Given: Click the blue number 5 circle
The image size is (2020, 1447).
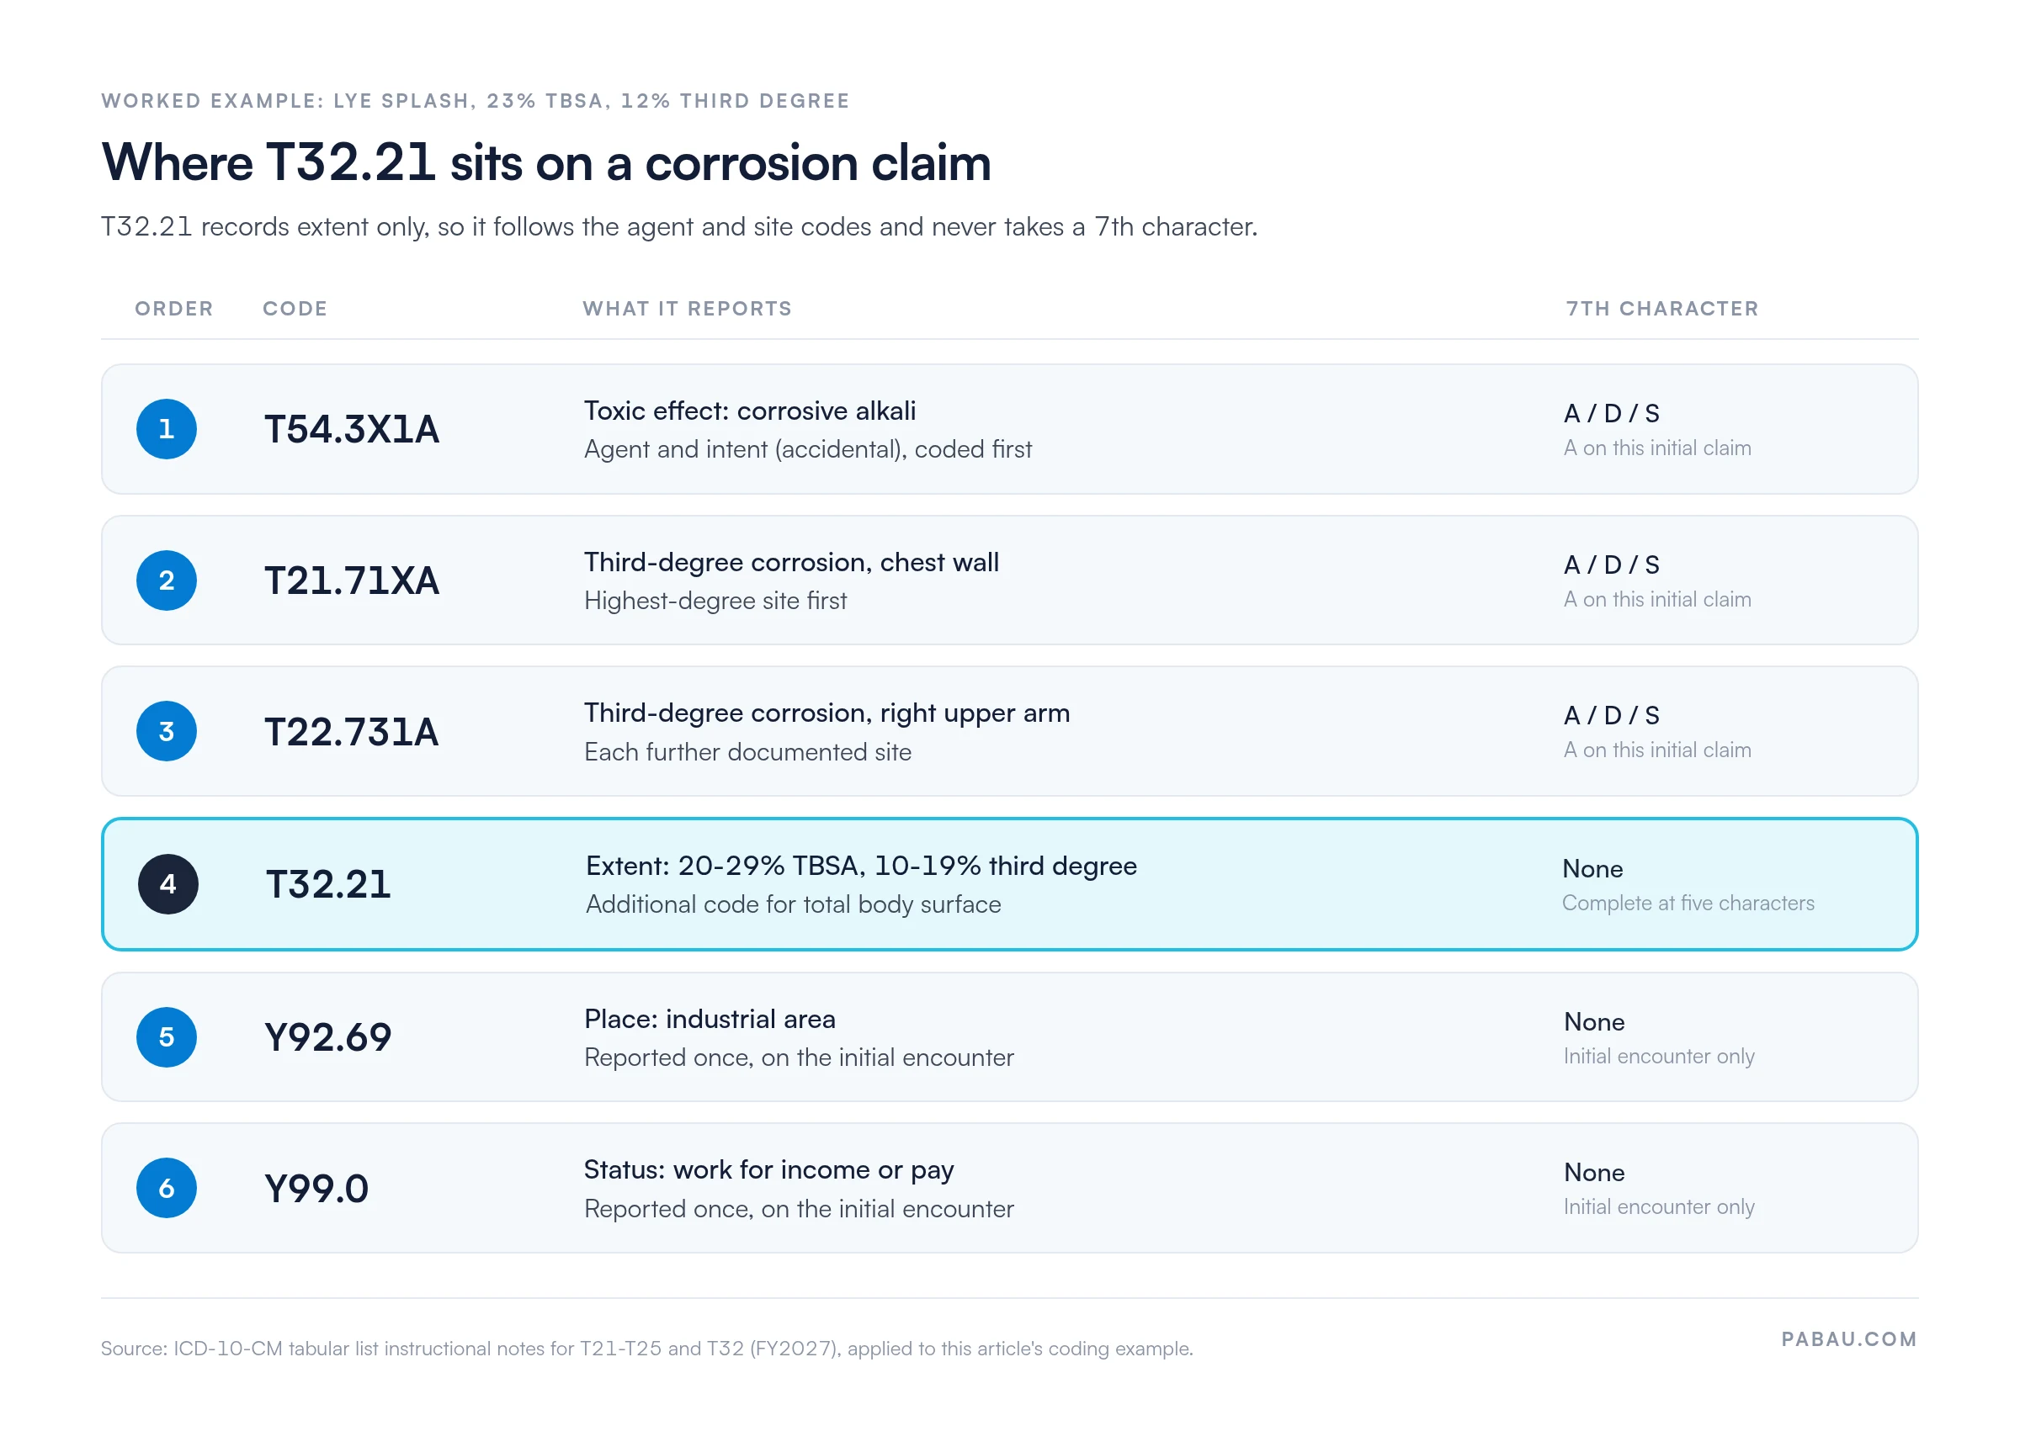Looking at the screenshot, I should click(167, 1037).
